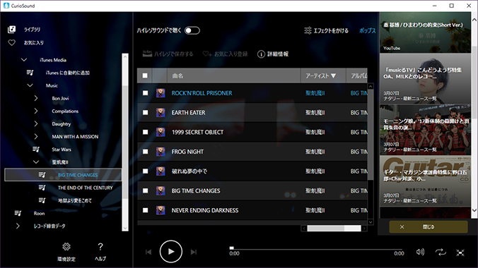478x268 pixels.
Task: Open the effects equalizer icon
Action: pyautogui.click(x=308, y=30)
